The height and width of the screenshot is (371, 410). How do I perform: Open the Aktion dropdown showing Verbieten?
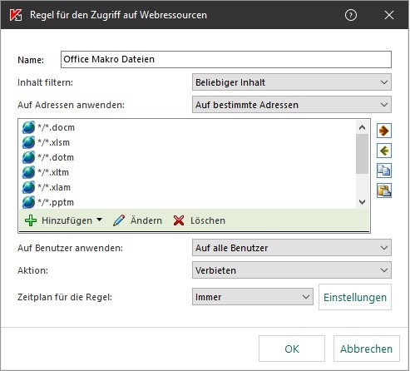292,270
